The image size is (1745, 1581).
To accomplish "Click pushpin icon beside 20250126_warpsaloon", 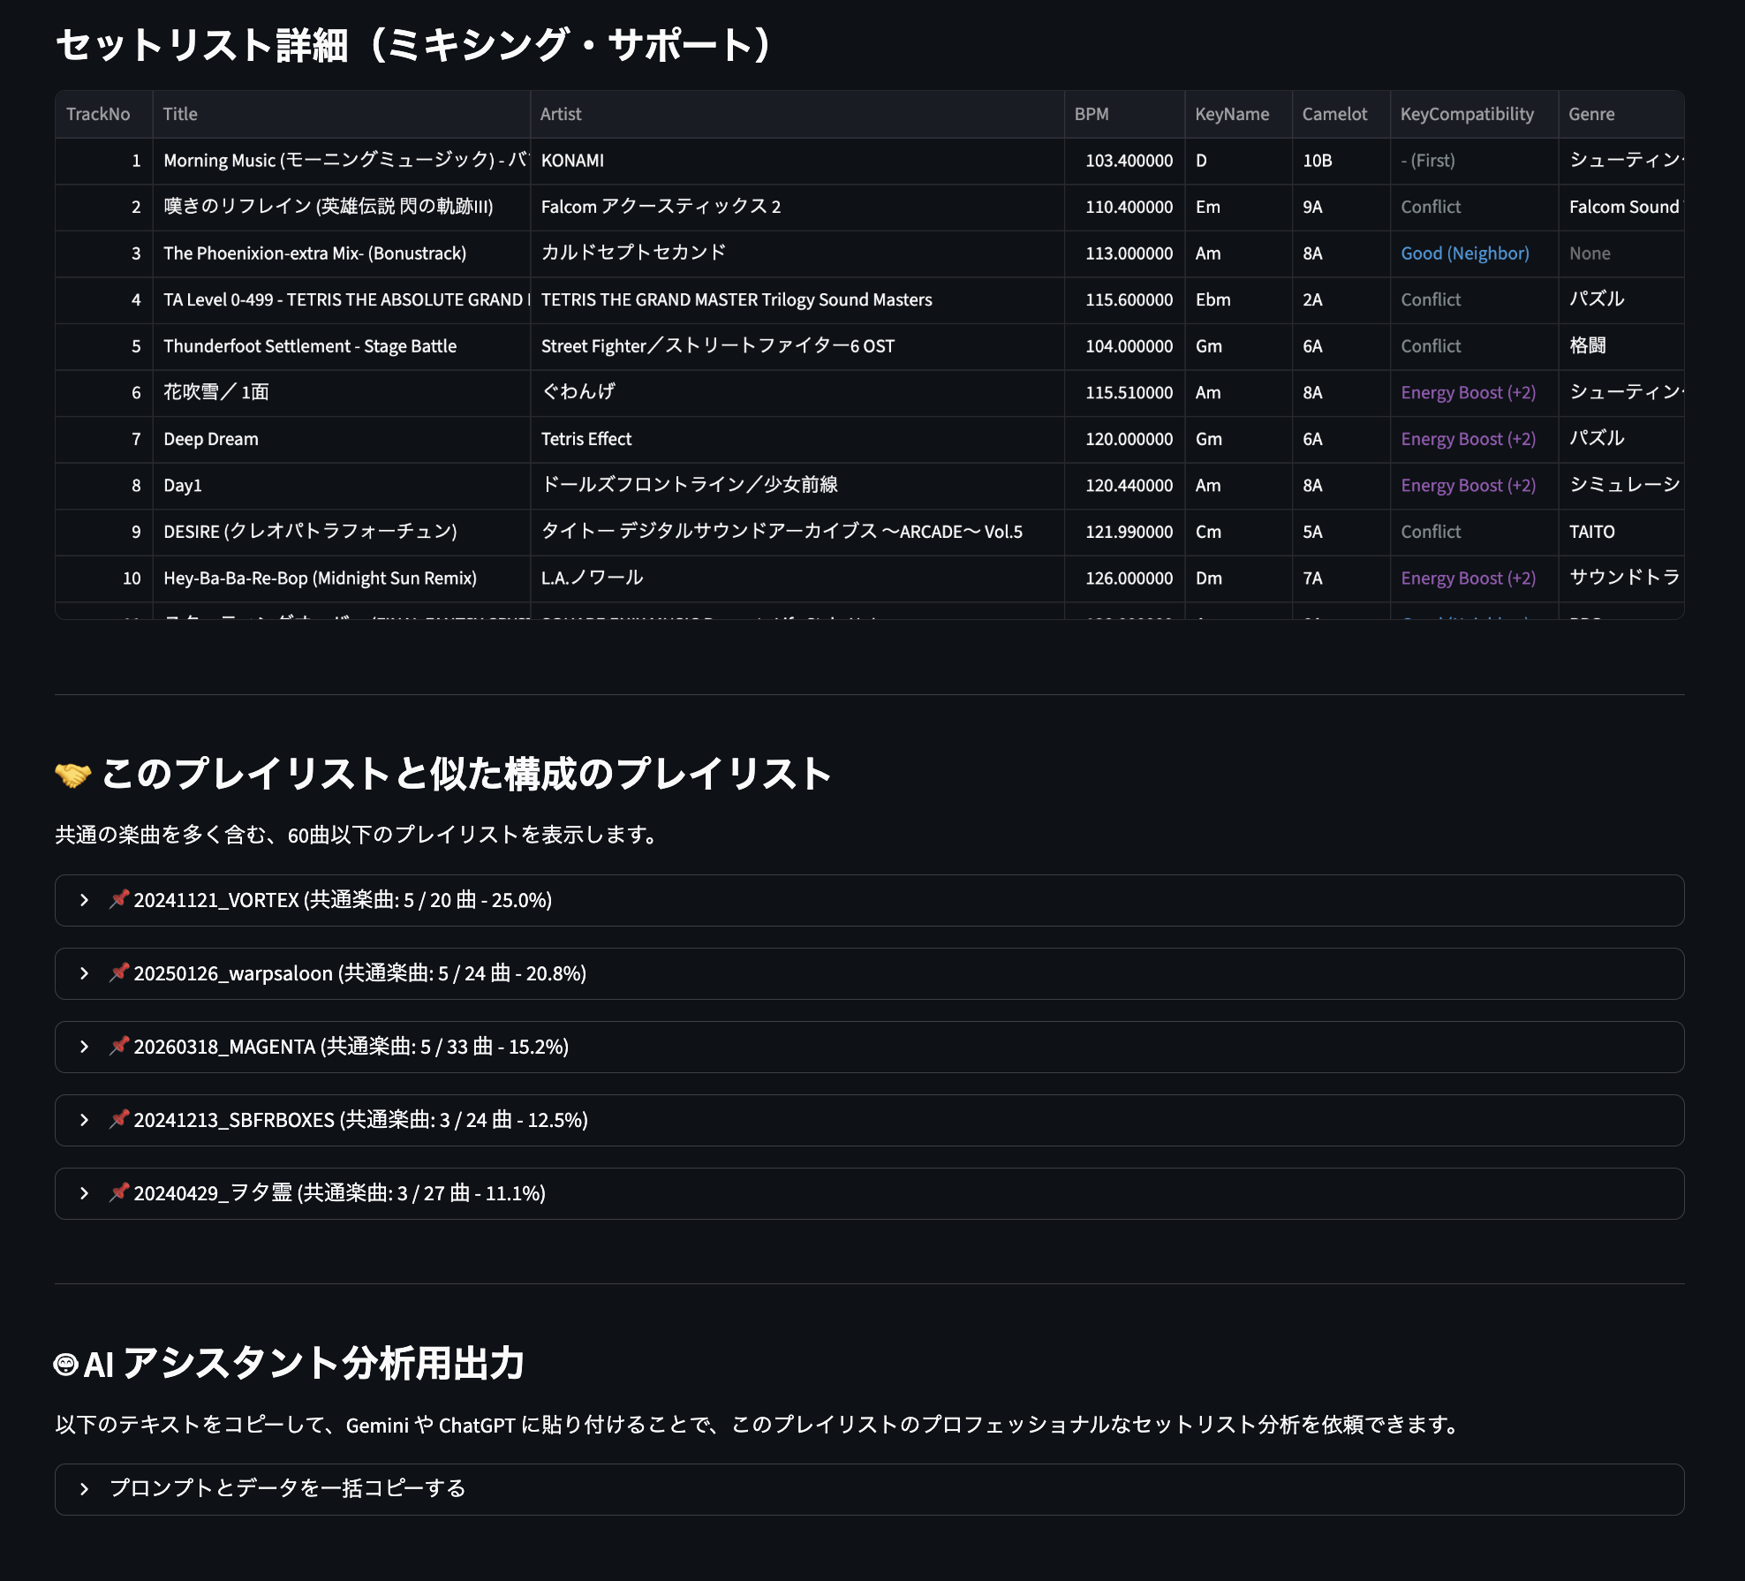I will (119, 972).
